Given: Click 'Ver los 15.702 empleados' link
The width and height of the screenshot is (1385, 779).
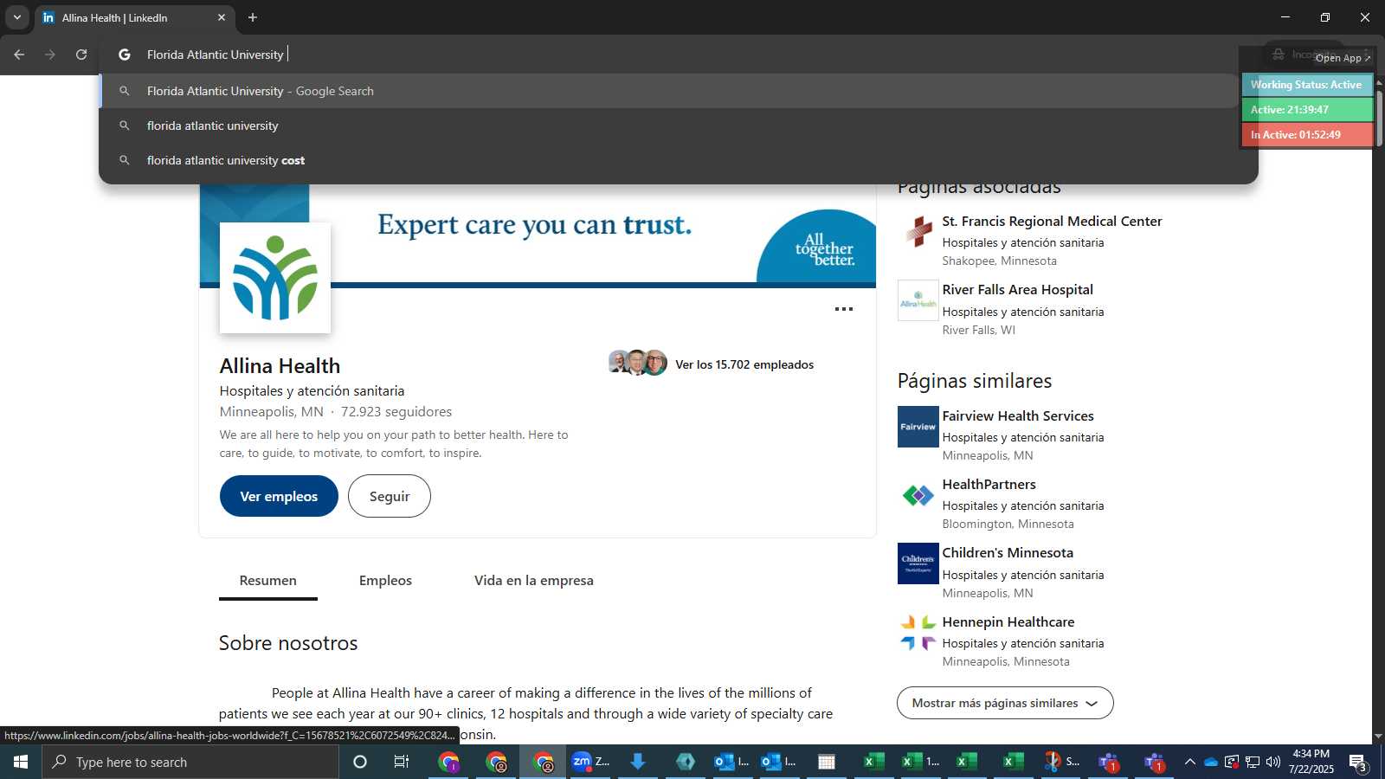Looking at the screenshot, I should pos(744,364).
